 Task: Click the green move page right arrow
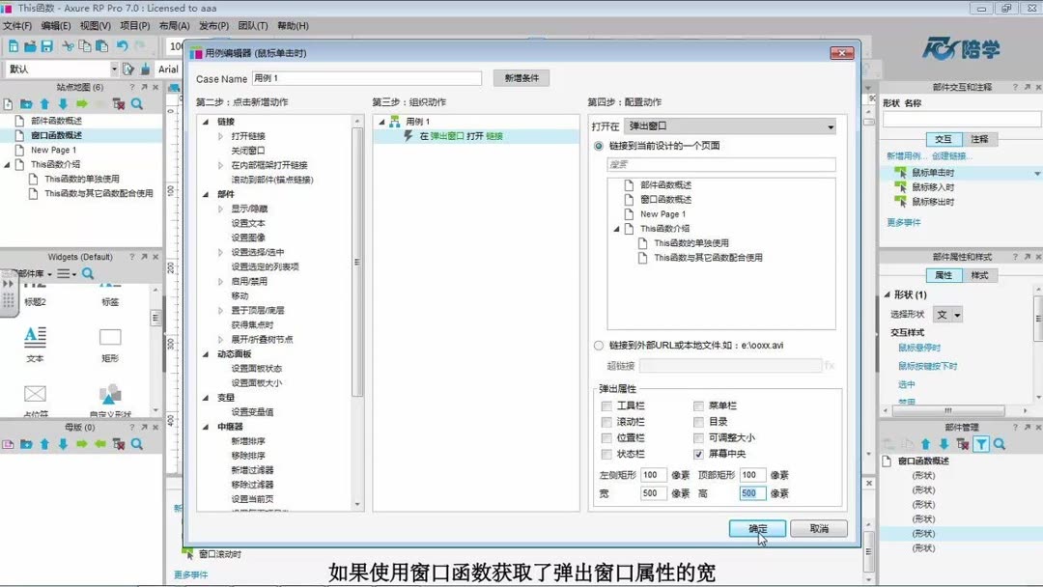point(83,102)
